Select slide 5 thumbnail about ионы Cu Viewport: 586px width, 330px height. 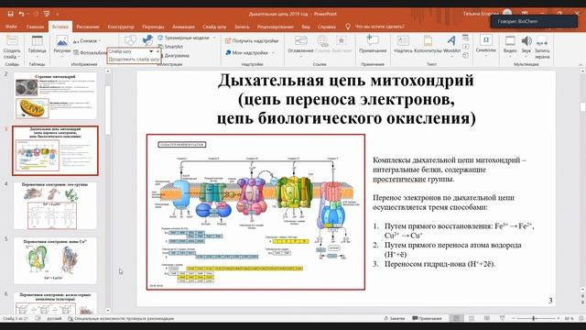[55, 260]
